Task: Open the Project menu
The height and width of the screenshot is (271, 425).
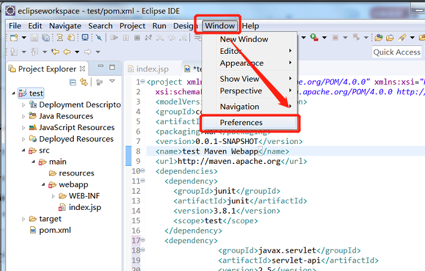Action: tap(132, 26)
